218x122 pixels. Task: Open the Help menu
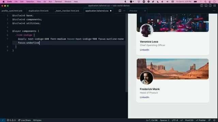(76, 1)
